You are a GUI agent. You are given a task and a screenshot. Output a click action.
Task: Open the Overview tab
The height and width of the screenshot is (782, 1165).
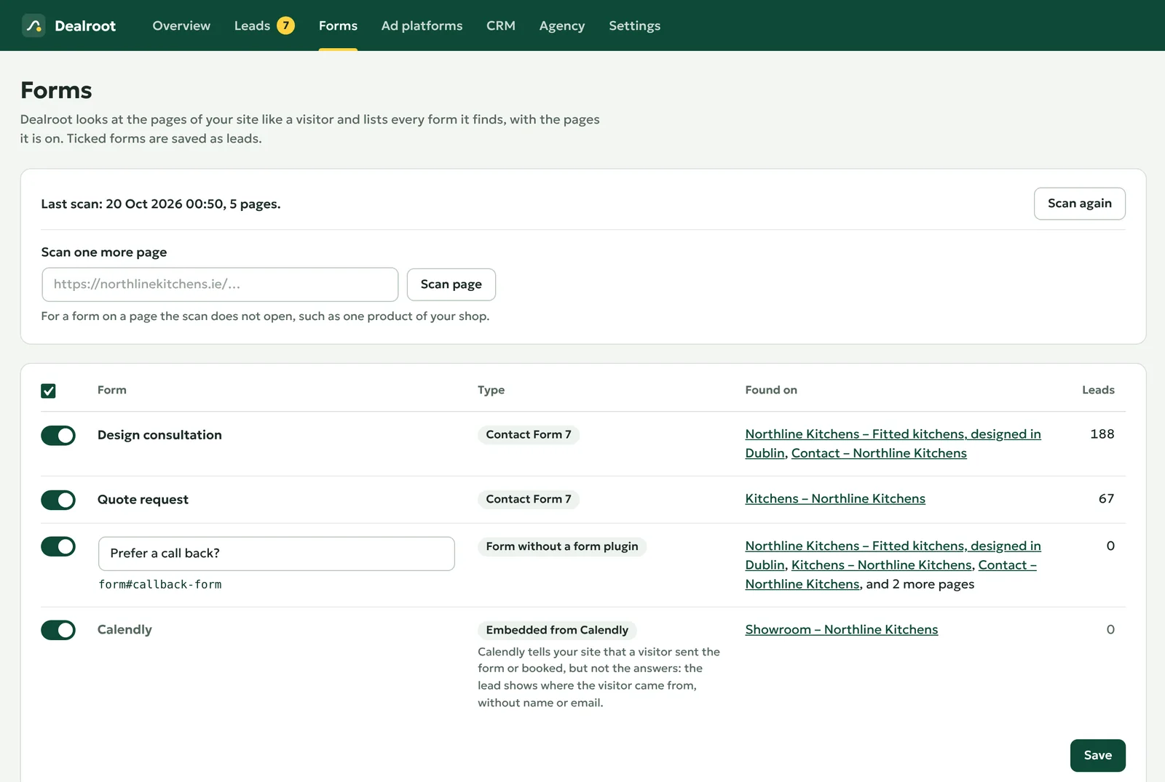[x=181, y=25]
